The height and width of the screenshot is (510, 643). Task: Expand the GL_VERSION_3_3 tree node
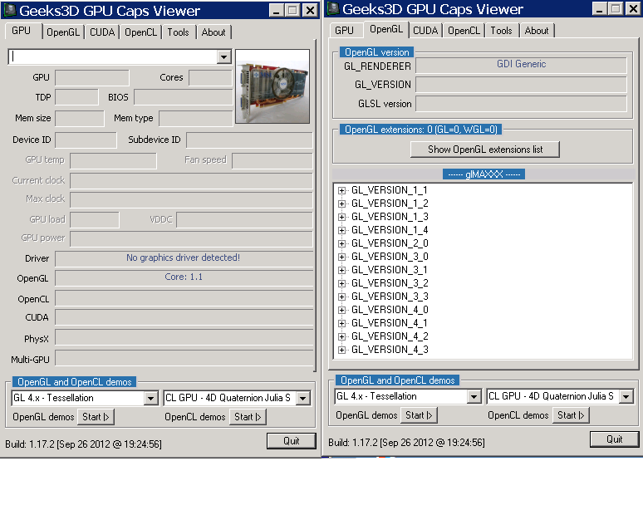(341, 297)
